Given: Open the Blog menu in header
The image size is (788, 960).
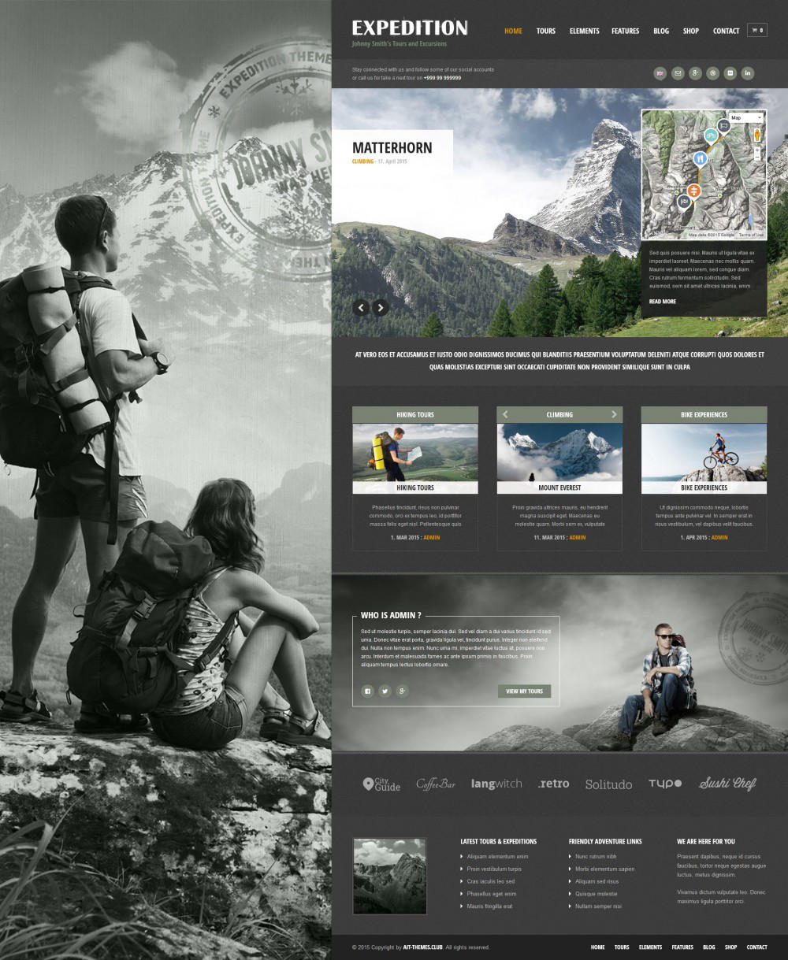Looking at the screenshot, I should pyautogui.click(x=661, y=31).
